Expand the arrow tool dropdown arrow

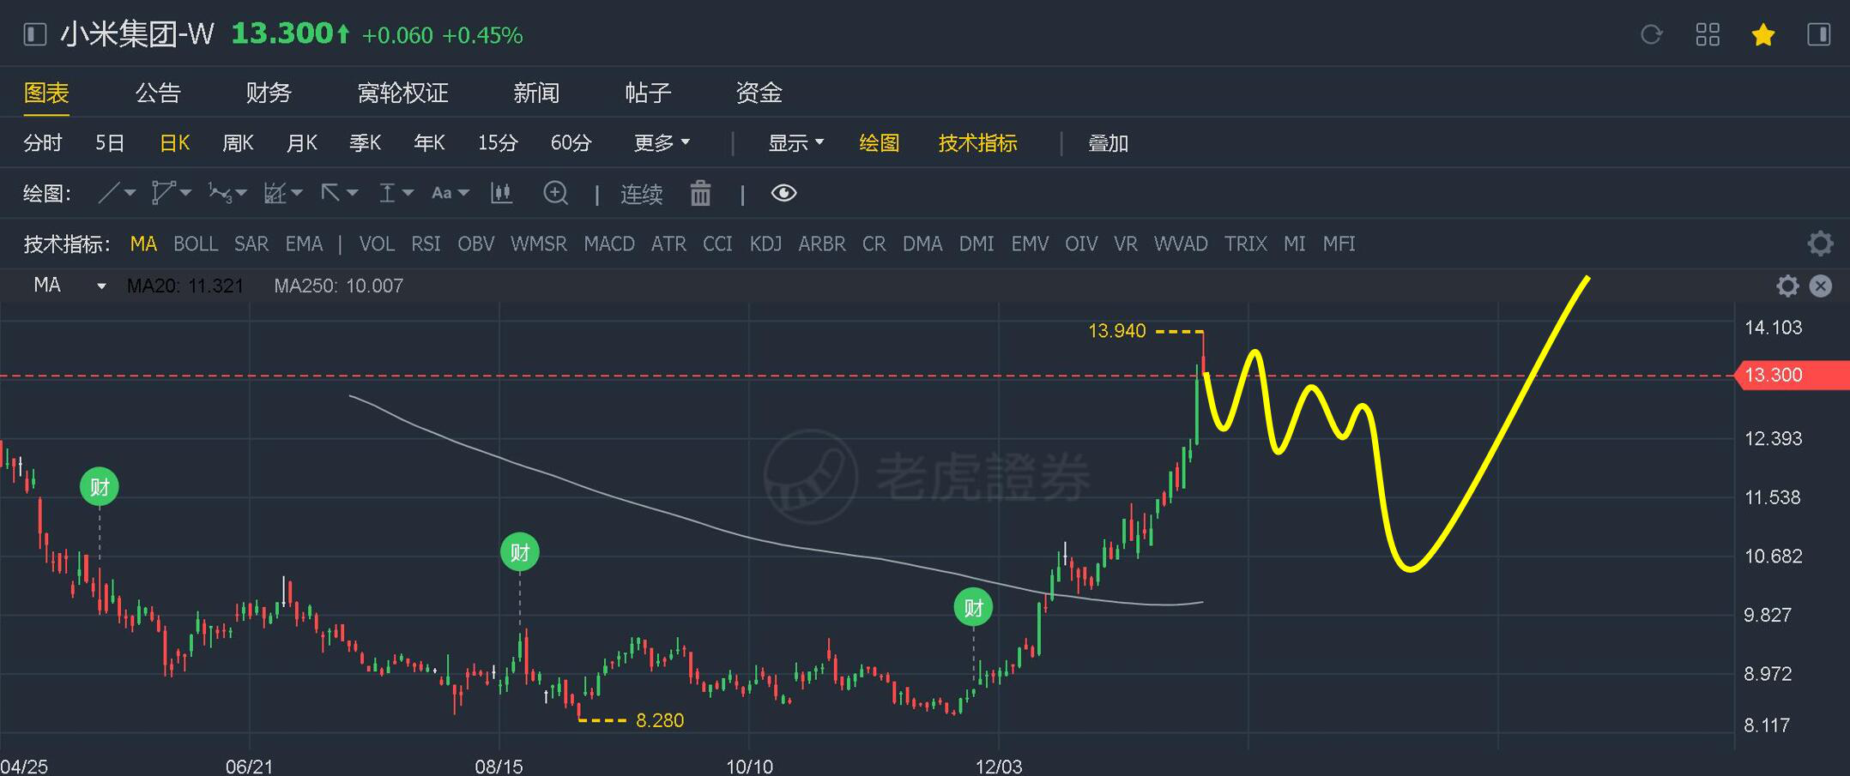pos(352,193)
